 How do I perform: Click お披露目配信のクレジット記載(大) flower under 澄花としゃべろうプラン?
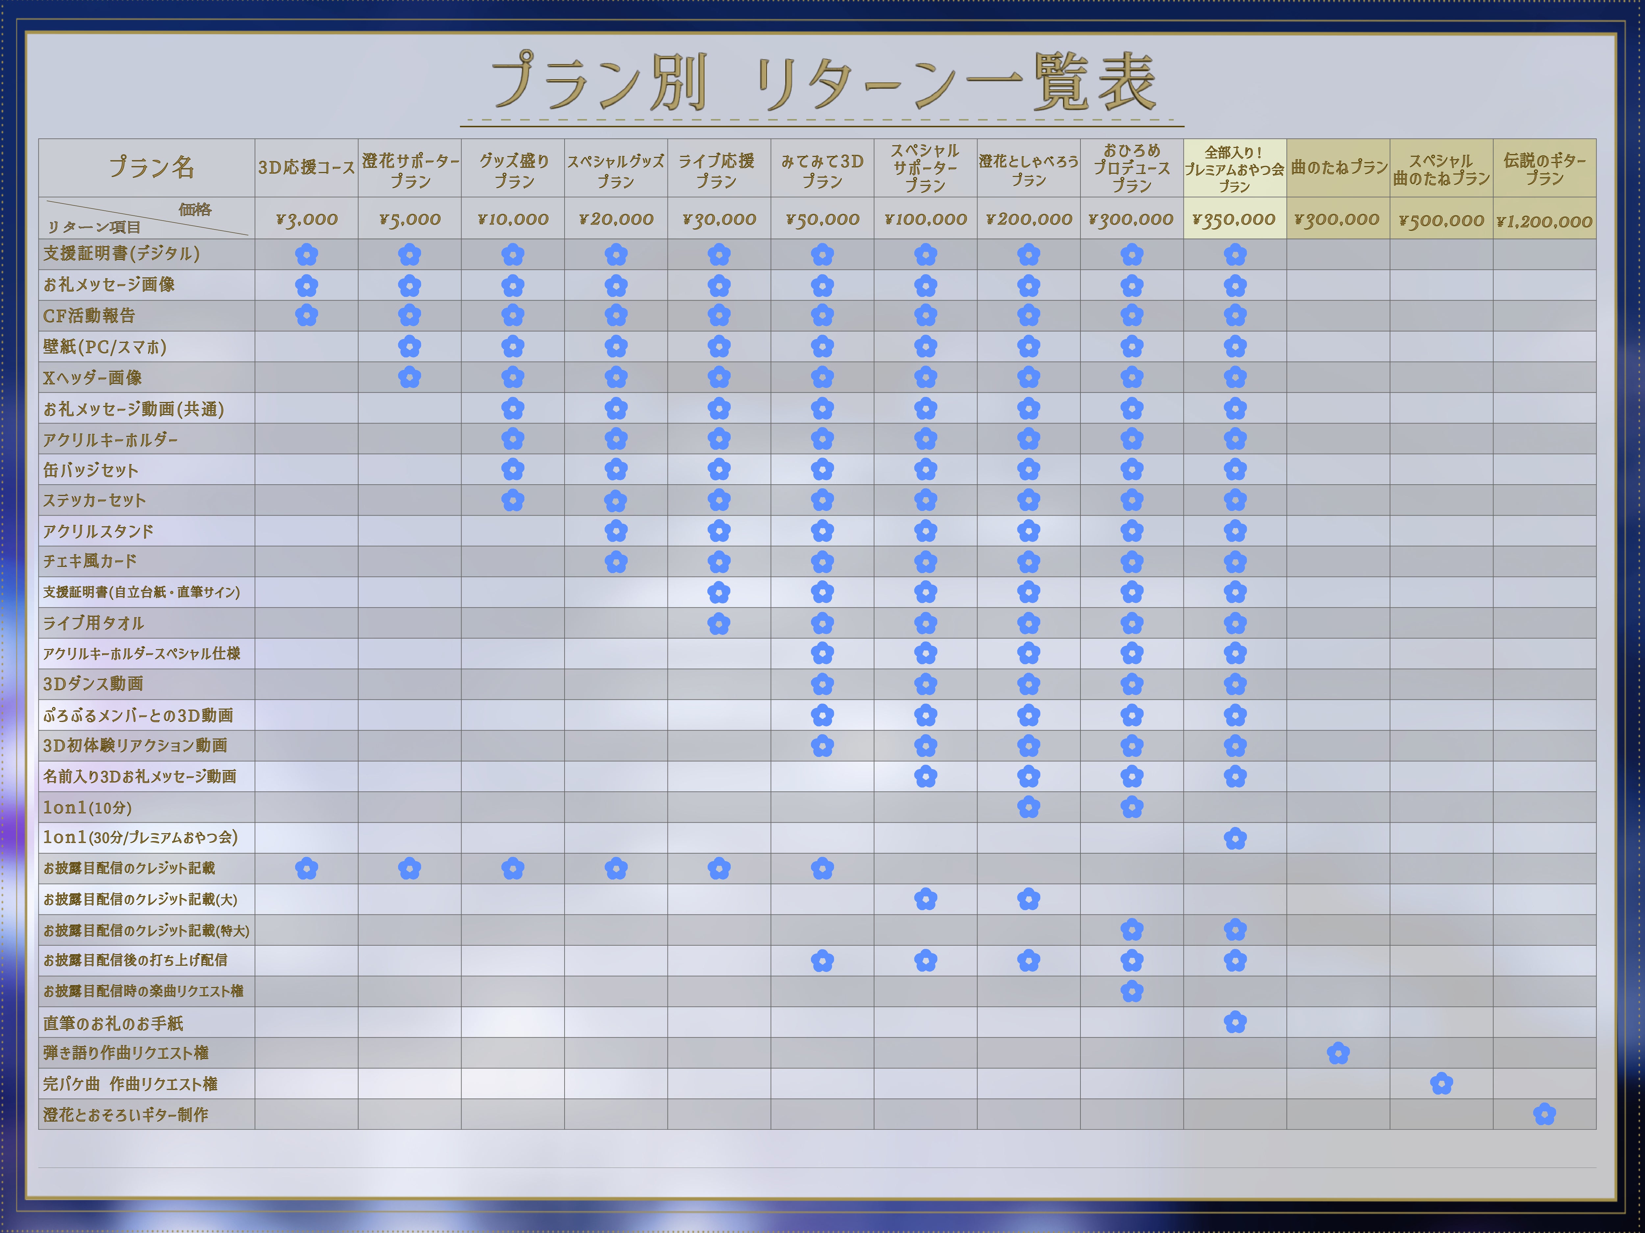coord(1028,899)
